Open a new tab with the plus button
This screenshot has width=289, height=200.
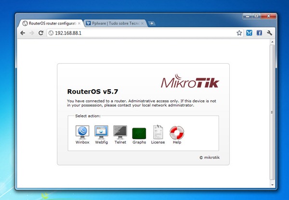pyautogui.click(x=152, y=24)
